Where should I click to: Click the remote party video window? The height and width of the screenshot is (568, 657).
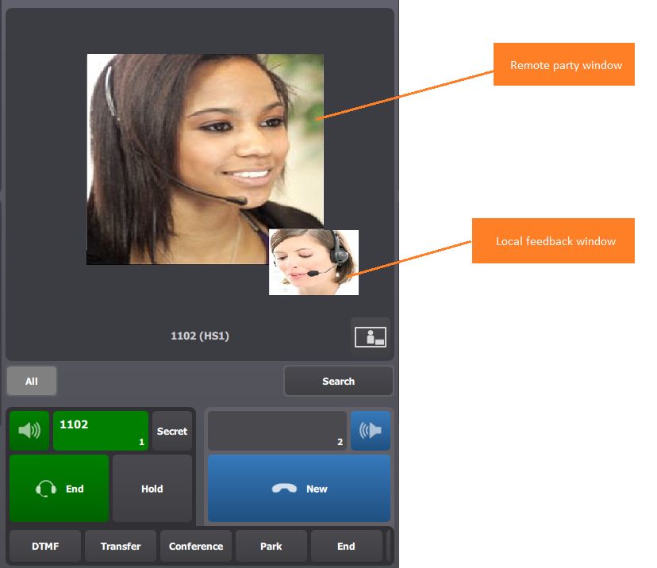[x=205, y=159]
